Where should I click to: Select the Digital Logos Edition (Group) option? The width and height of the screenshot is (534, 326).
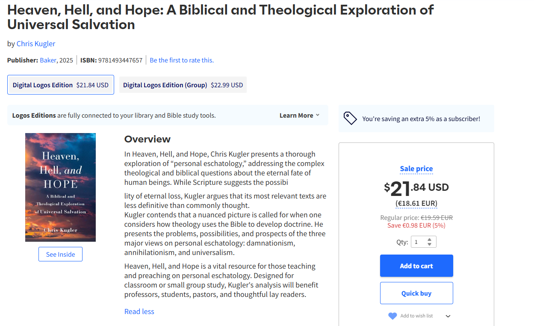coord(183,85)
